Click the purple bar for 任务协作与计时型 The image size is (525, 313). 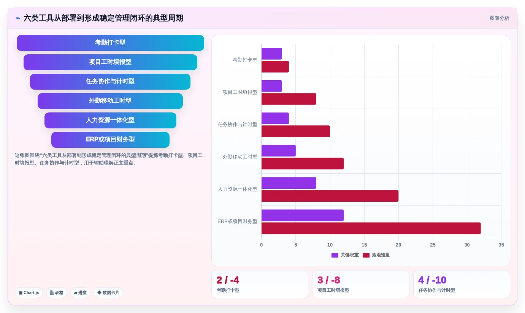(275, 118)
